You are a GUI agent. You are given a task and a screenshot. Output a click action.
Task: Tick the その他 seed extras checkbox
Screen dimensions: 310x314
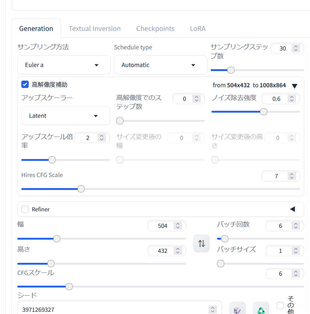[280, 306]
